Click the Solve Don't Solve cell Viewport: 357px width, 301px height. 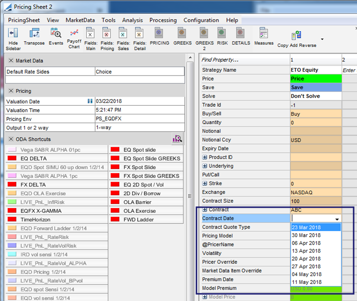tap(316, 96)
